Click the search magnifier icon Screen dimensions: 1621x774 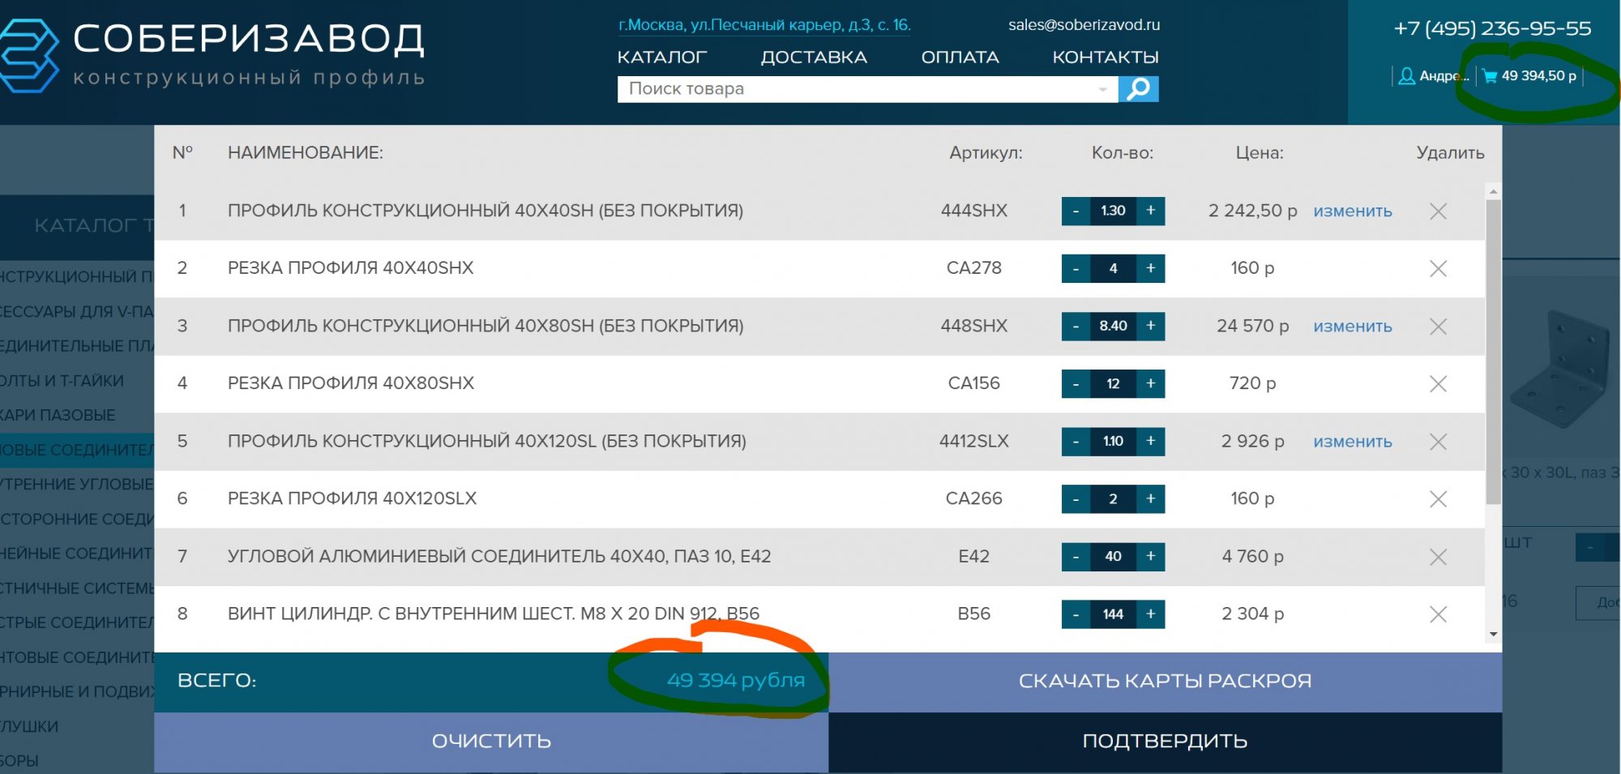point(1138,89)
